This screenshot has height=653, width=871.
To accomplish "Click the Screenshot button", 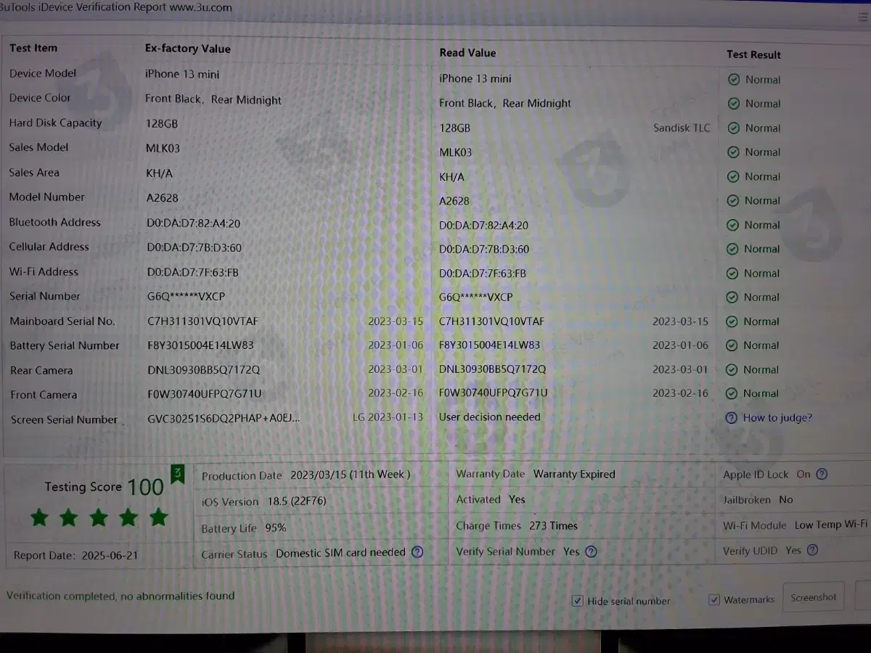I will 814,597.
